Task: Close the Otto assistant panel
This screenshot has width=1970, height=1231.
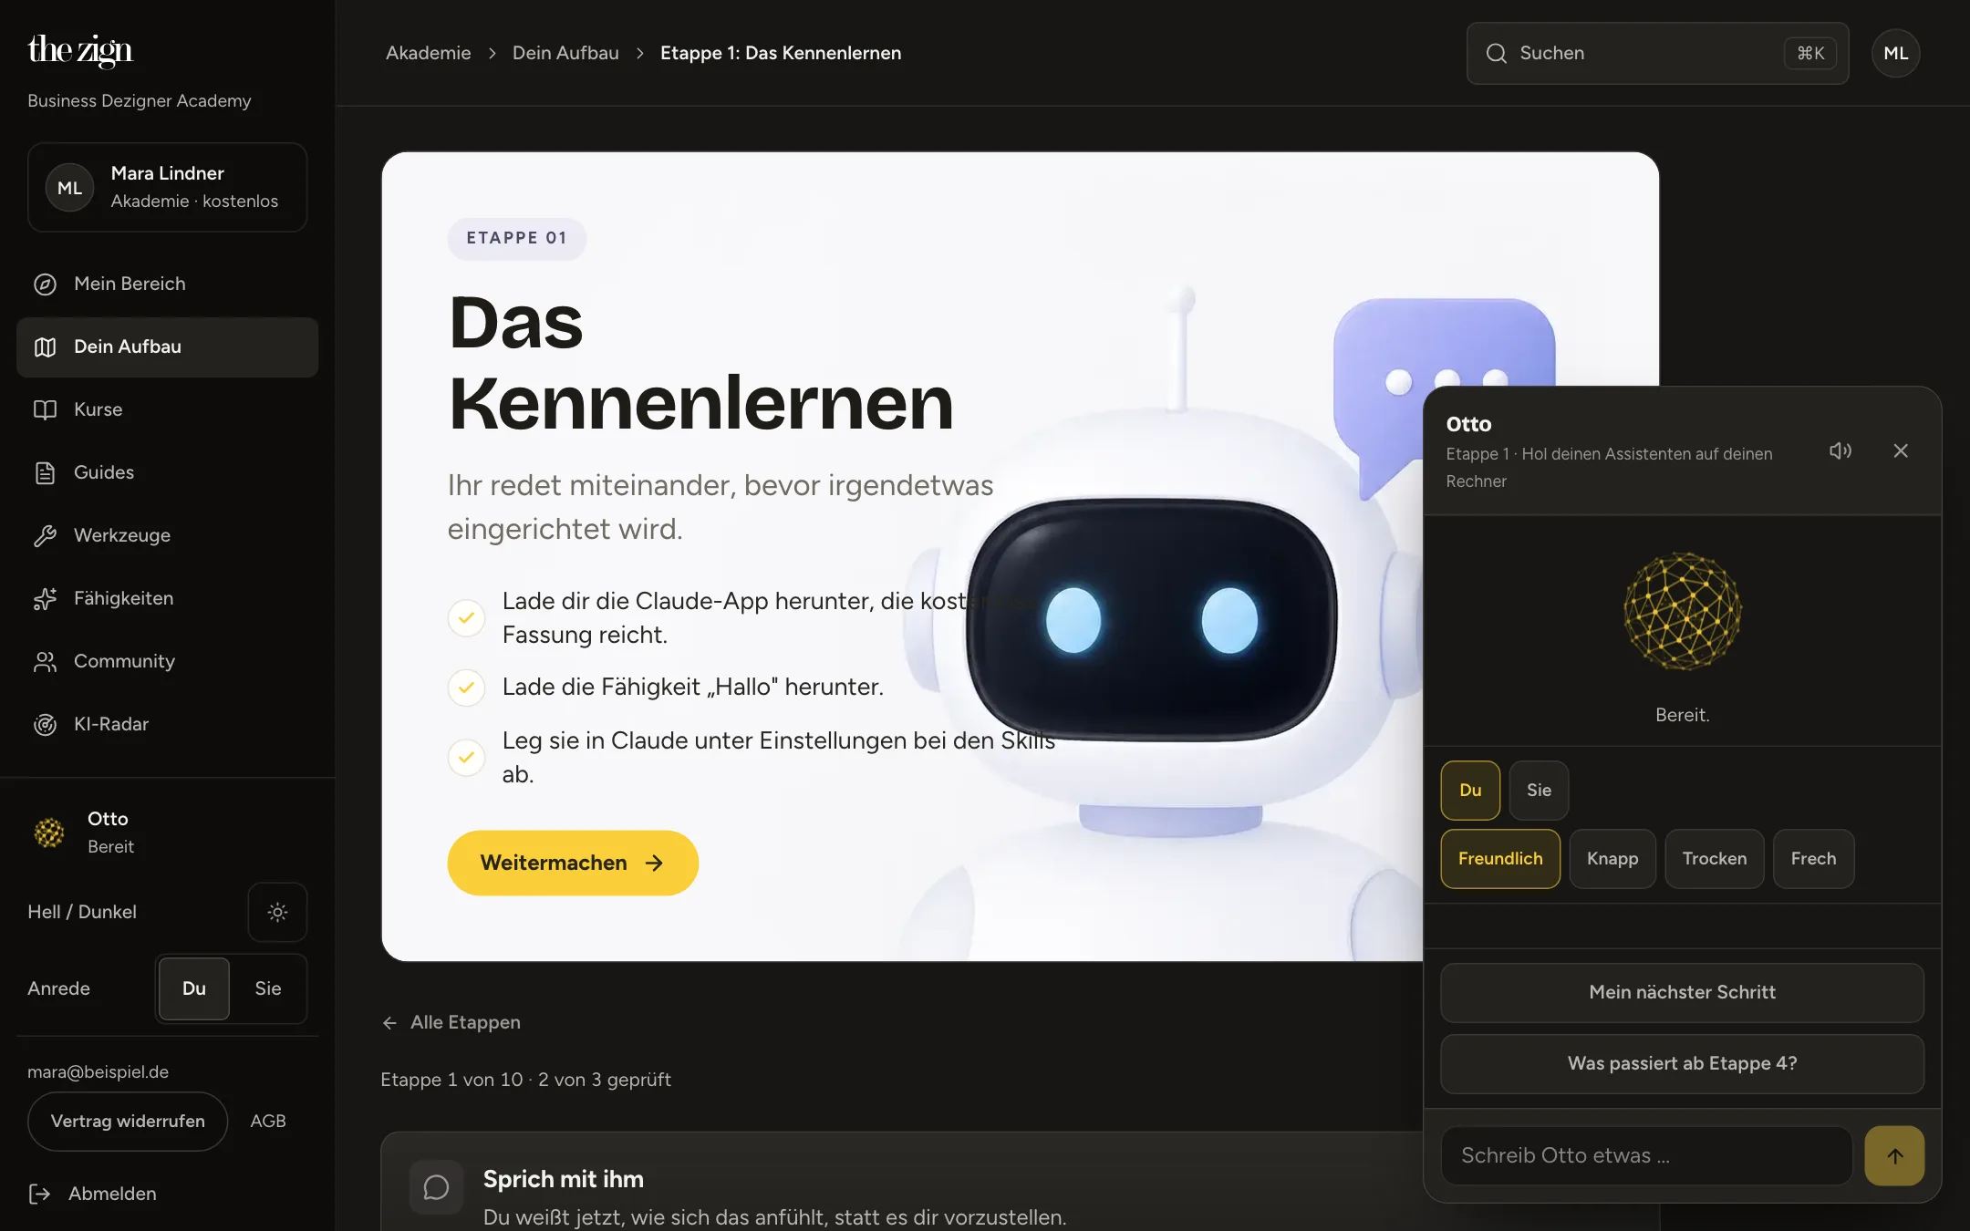Action: tap(1901, 450)
